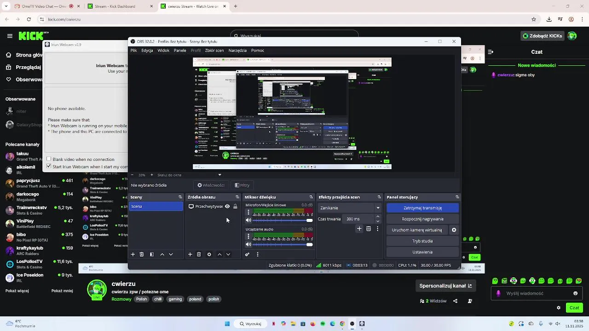Add source with plus icon in Źródła obrazu
Screen dimensions: 589x331
pyautogui.click(x=190, y=254)
